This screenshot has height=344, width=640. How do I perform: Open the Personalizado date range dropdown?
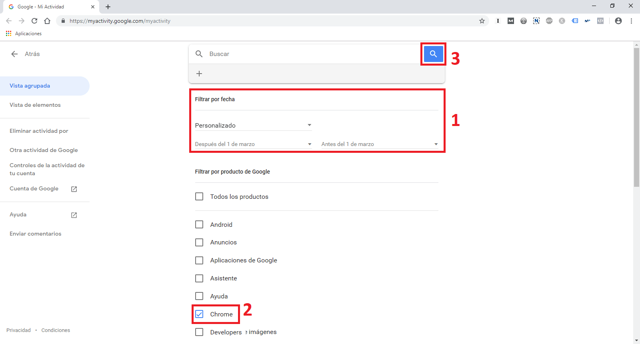253,125
